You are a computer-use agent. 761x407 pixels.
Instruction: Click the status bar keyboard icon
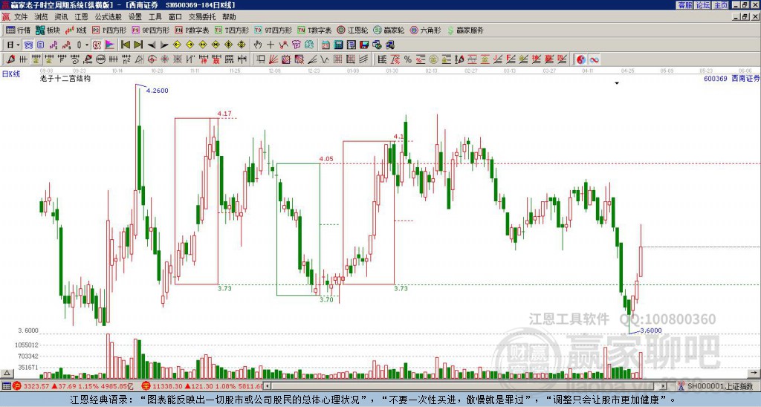pos(6,386)
